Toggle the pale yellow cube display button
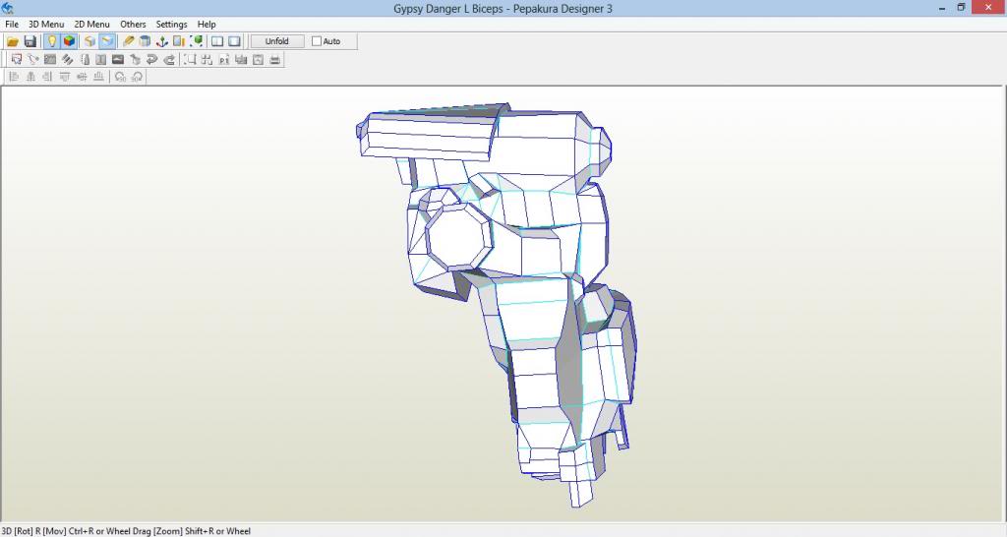The height and width of the screenshot is (537, 1007). click(89, 41)
